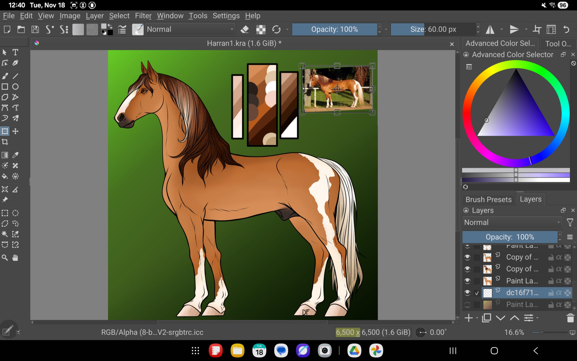The width and height of the screenshot is (577, 361).
Task: Open the brush blending mode dropdown
Action: (190, 29)
